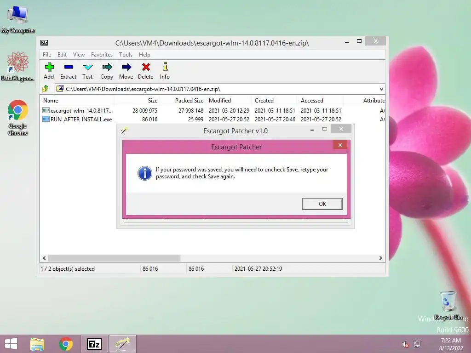Open the Help menu
Screen dimensions: 471x353
pos(144,55)
